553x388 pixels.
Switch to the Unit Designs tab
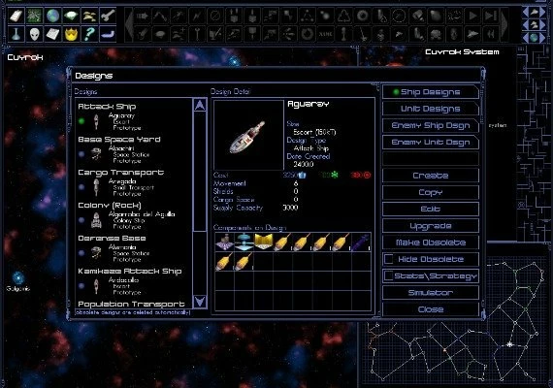tap(430, 109)
